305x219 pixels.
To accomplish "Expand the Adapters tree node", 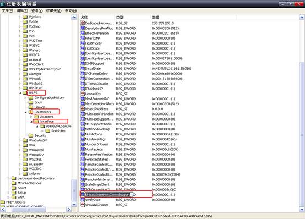I will point(31,117).
